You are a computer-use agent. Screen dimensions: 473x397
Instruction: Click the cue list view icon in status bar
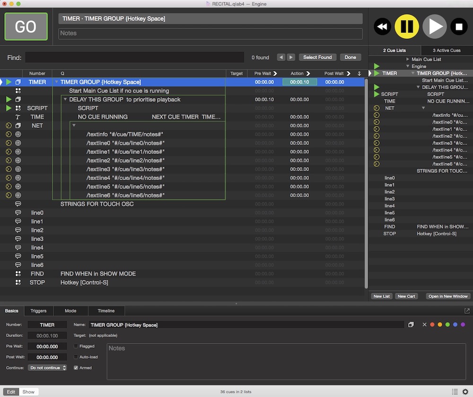tap(455, 392)
